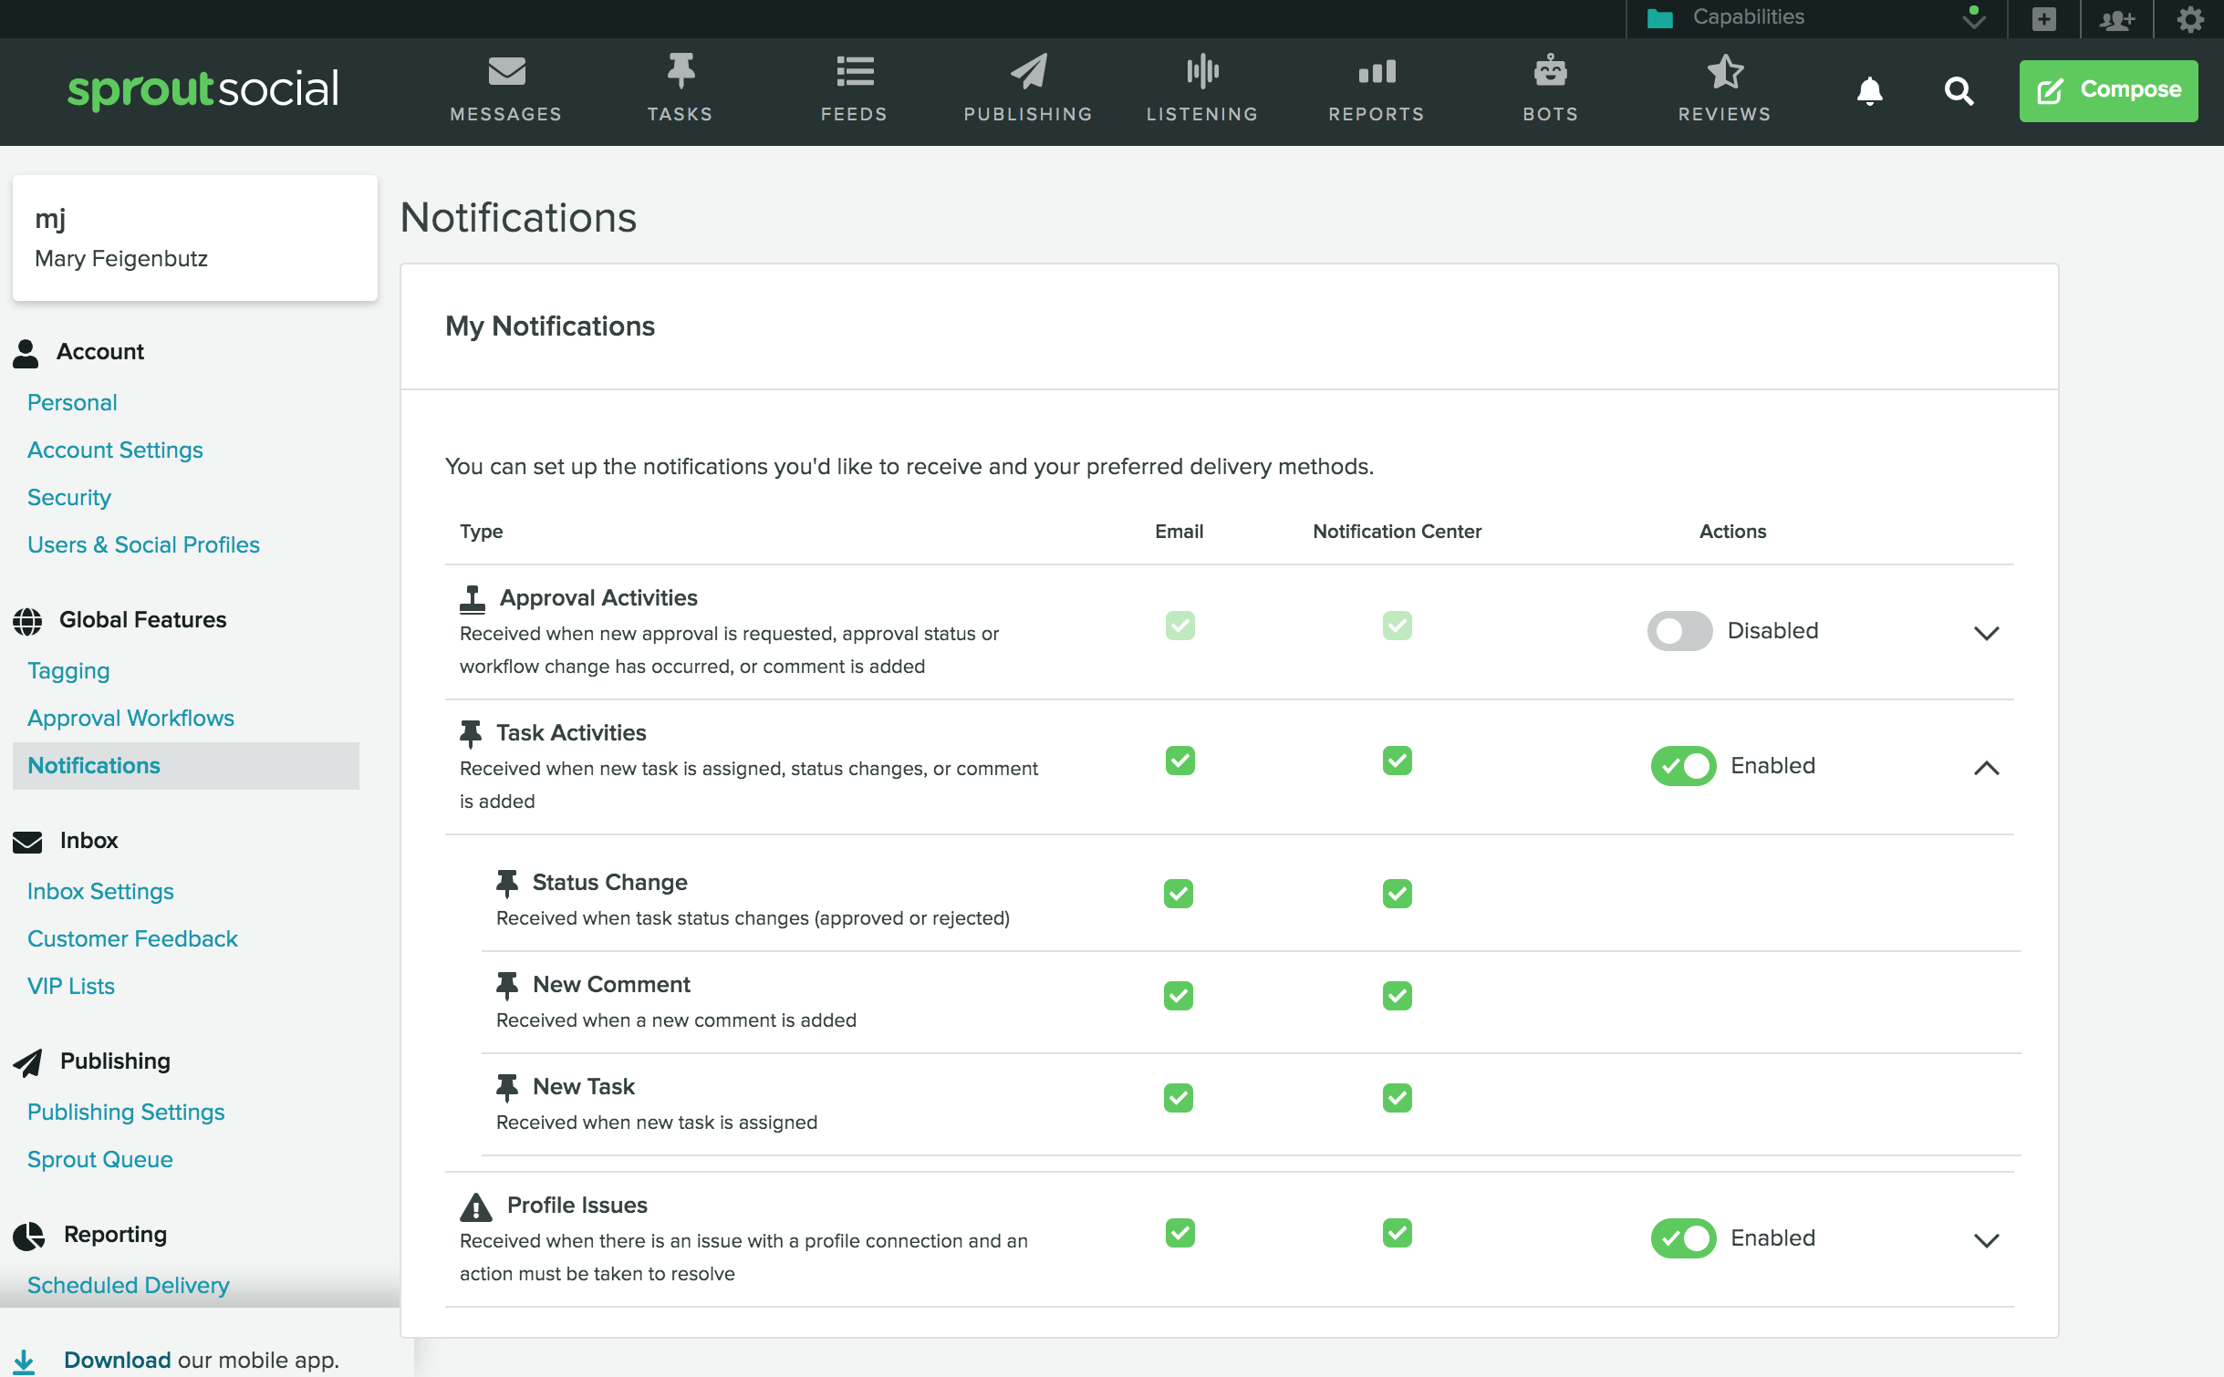2224x1377 pixels.
Task: Disable the Profile Issues toggle
Action: 1683,1238
